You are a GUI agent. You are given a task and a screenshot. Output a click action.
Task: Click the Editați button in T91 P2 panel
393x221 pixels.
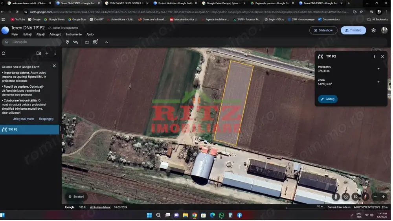pos(327,99)
